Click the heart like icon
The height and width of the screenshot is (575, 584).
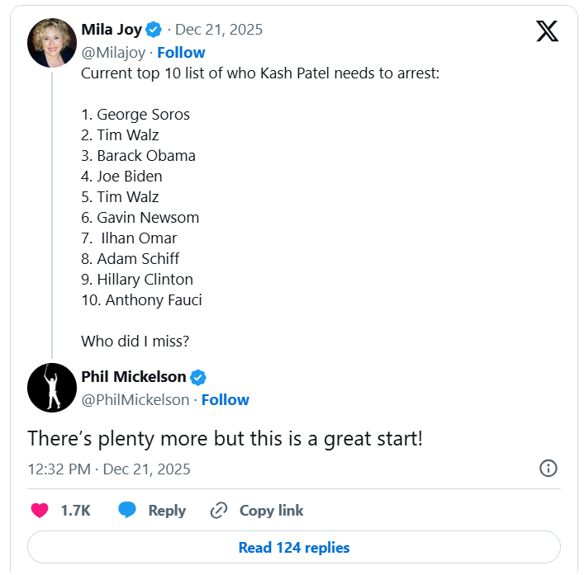point(40,511)
